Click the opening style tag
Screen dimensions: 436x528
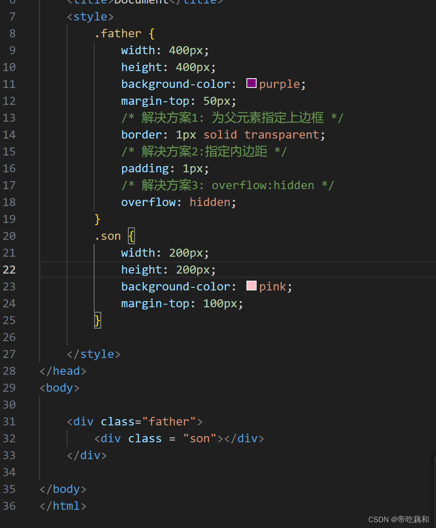tap(90, 16)
